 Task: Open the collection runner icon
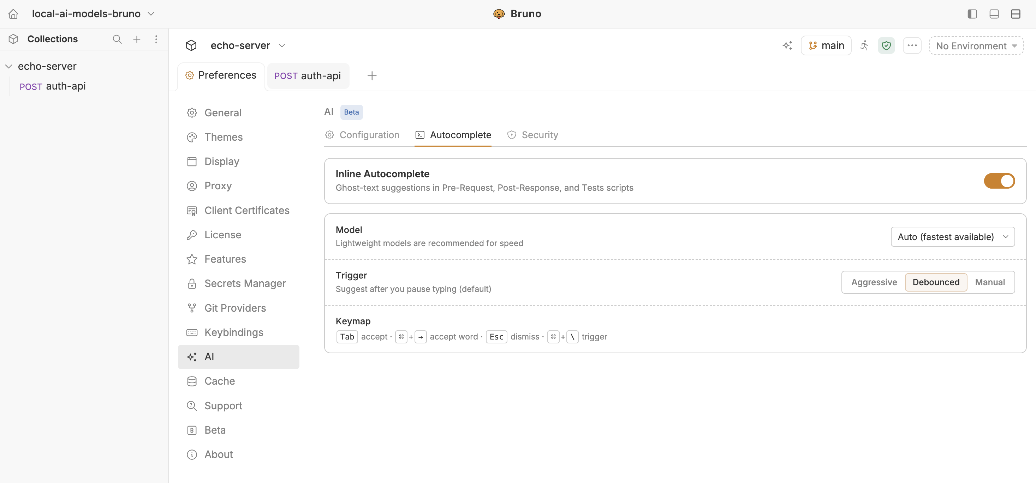click(864, 45)
